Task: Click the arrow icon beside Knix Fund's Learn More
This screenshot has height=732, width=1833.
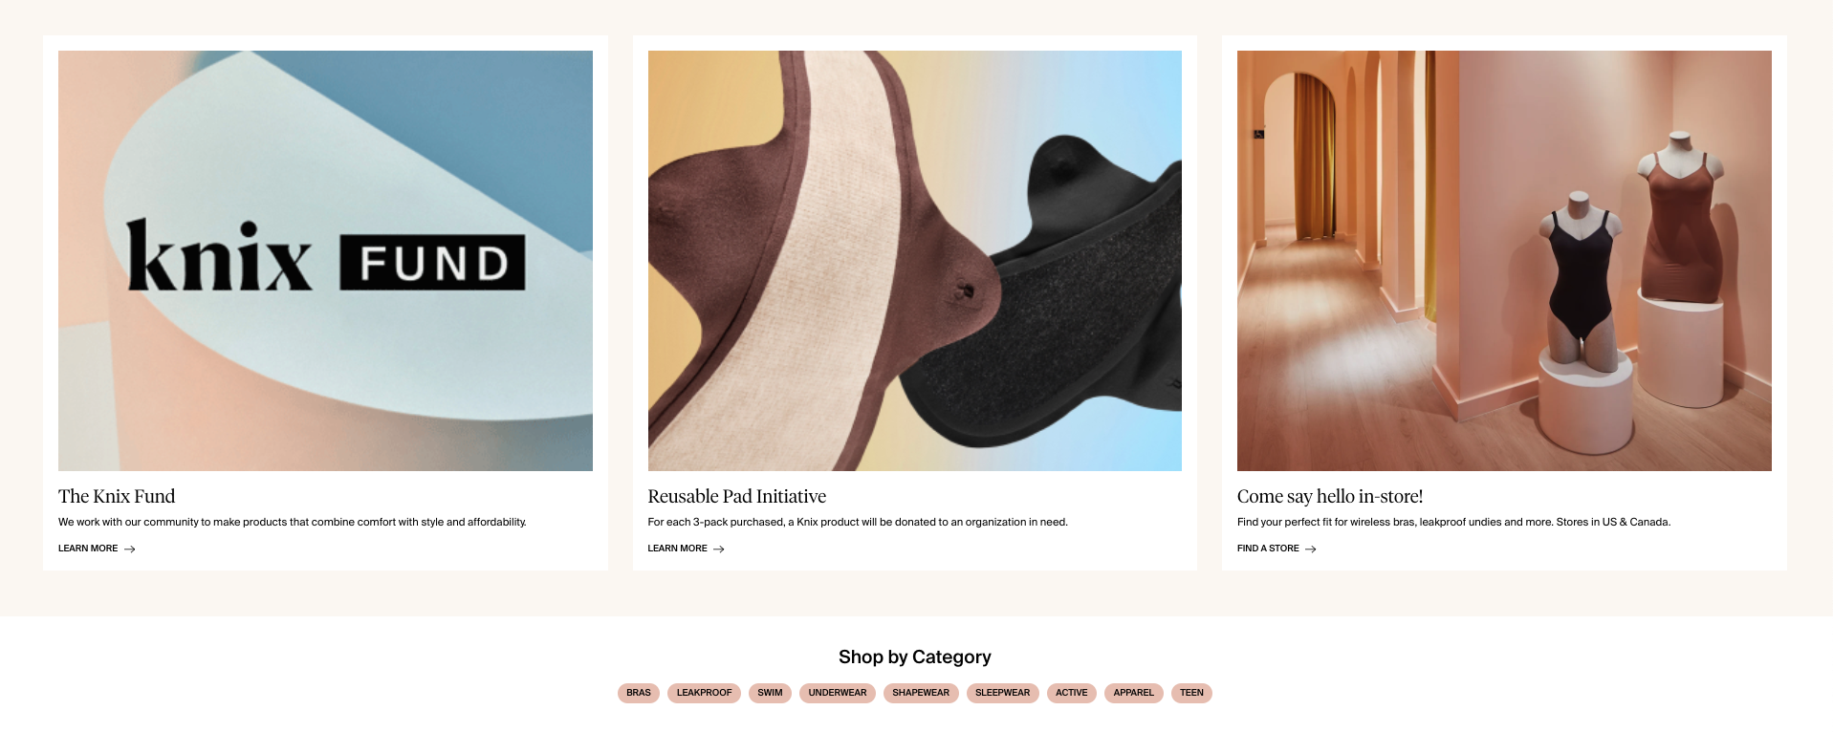Action: point(130,549)
